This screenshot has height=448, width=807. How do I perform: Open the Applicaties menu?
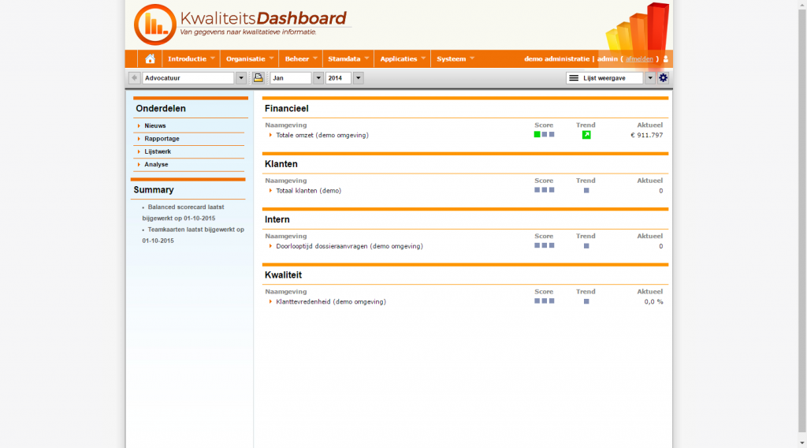[x=403, y=59]
